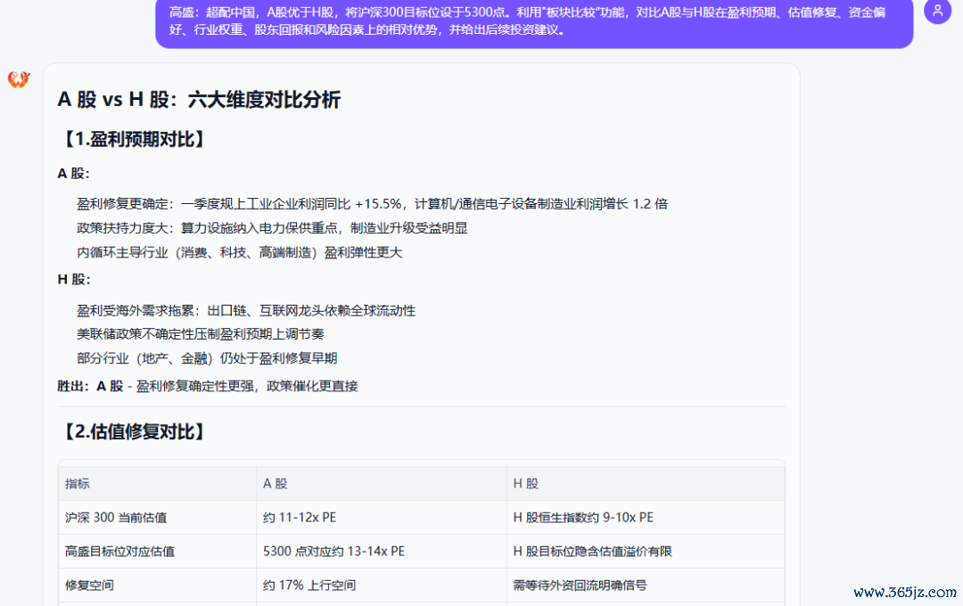The width and height of the screenshot is (963, 606).
Task: Click table cell '约 11-12x PE'
Action: pyautogui.click(x=382, y=518)
